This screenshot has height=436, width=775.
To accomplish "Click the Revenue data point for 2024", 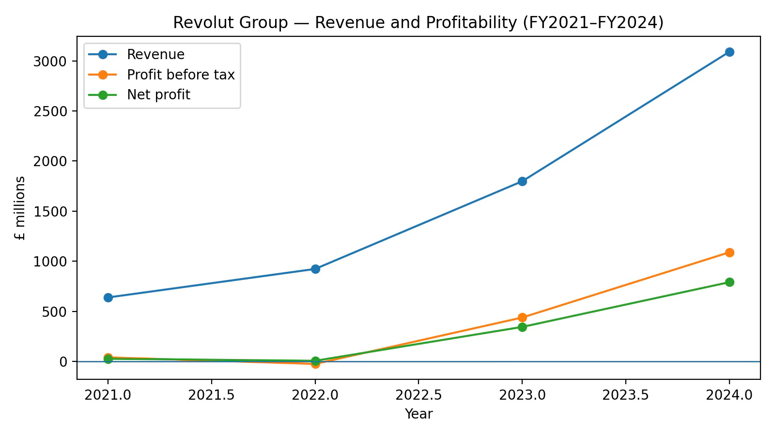I will click(x=729, y=52).
